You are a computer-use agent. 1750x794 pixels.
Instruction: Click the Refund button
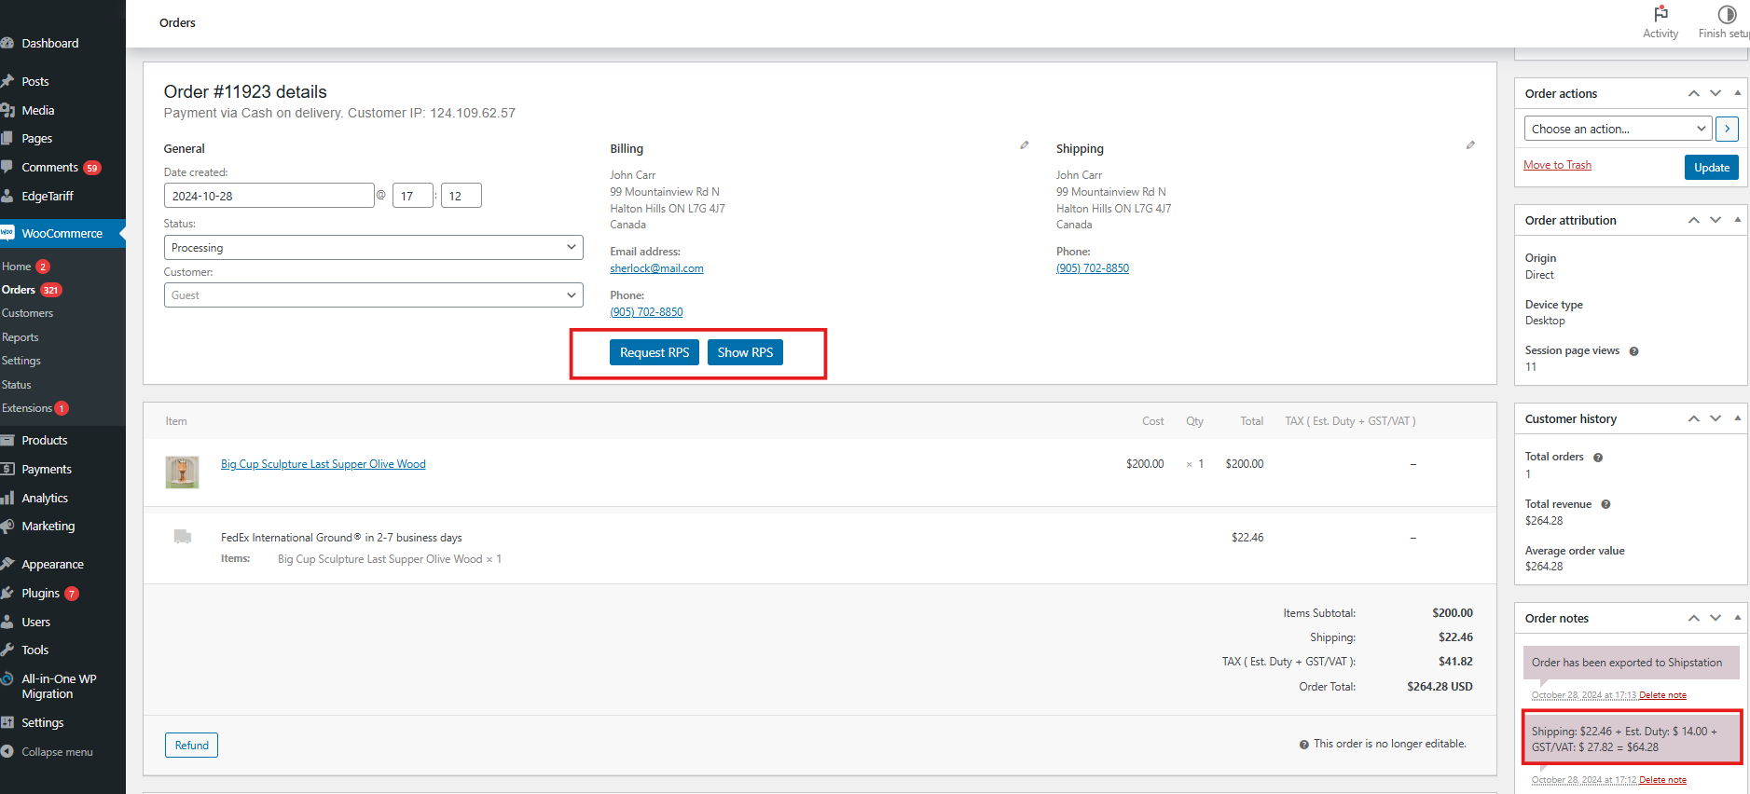[191, 745]
